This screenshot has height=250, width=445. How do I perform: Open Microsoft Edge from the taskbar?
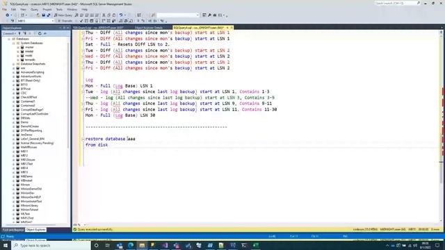pyautogui.click(x=131, y=245)
